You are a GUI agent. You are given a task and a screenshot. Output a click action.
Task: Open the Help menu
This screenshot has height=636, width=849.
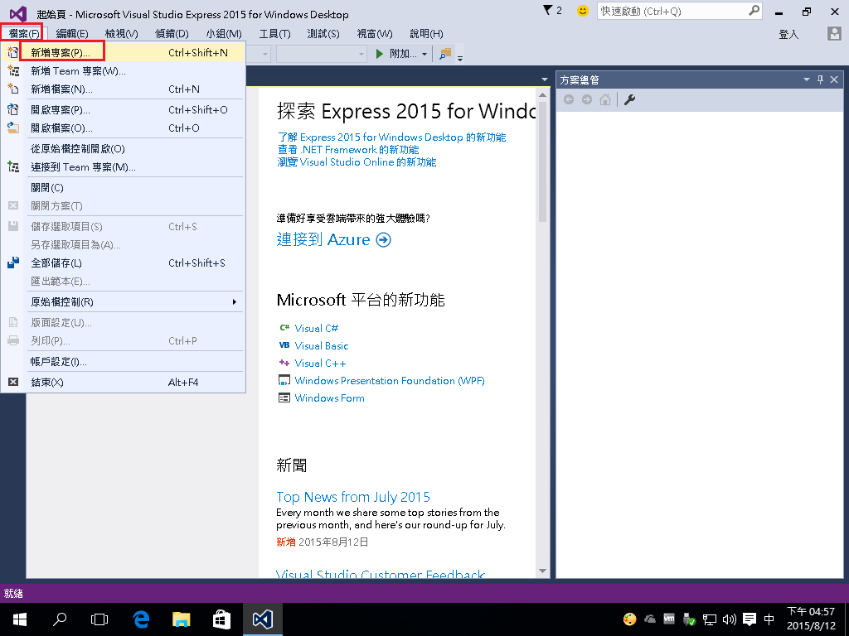click(x=426, y=33)
